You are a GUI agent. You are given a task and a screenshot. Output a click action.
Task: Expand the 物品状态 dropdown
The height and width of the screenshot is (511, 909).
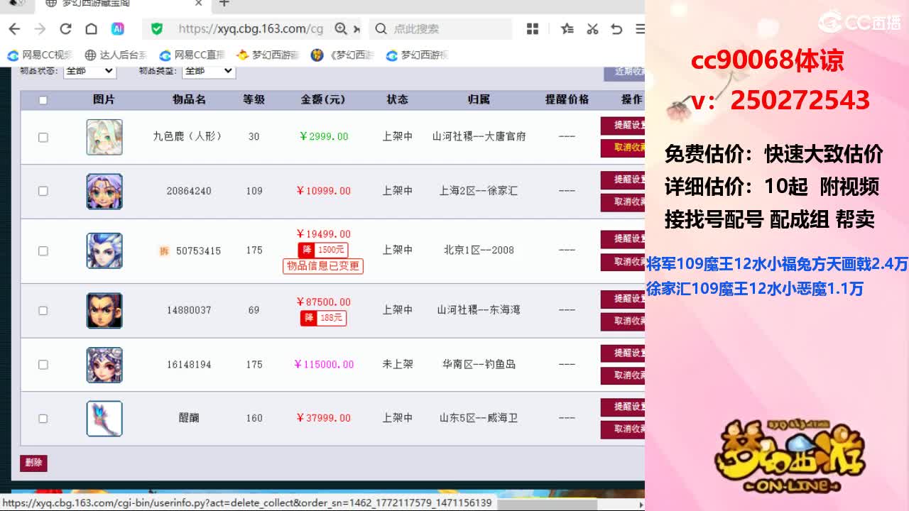tap(89, 70)
